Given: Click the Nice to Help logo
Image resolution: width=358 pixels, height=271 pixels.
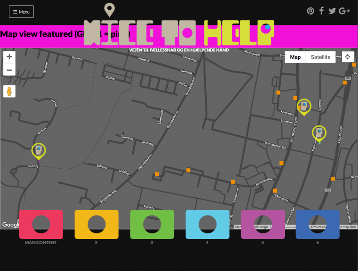Looking at the screenshot, I should coord(179,33).
